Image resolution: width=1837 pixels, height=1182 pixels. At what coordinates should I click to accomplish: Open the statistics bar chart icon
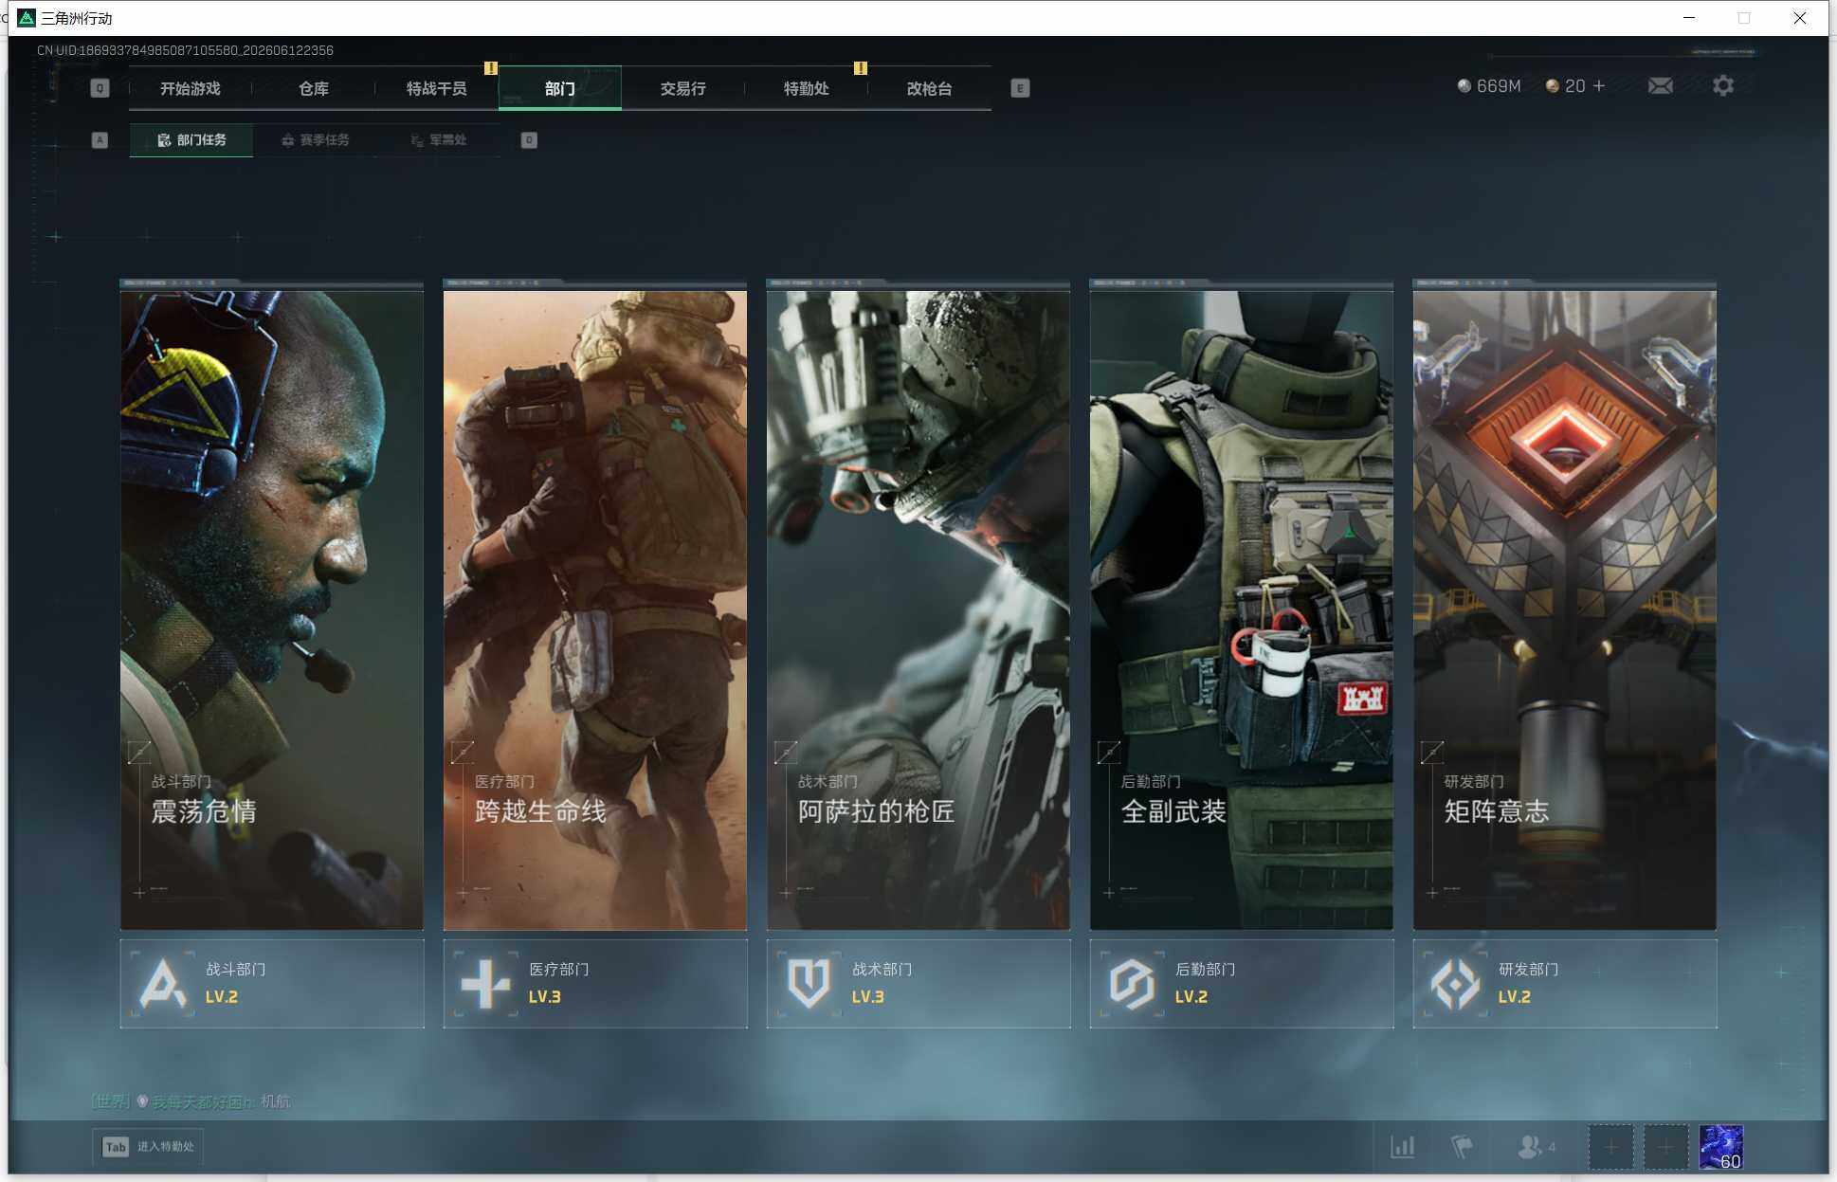(x=1403, y=1147)
